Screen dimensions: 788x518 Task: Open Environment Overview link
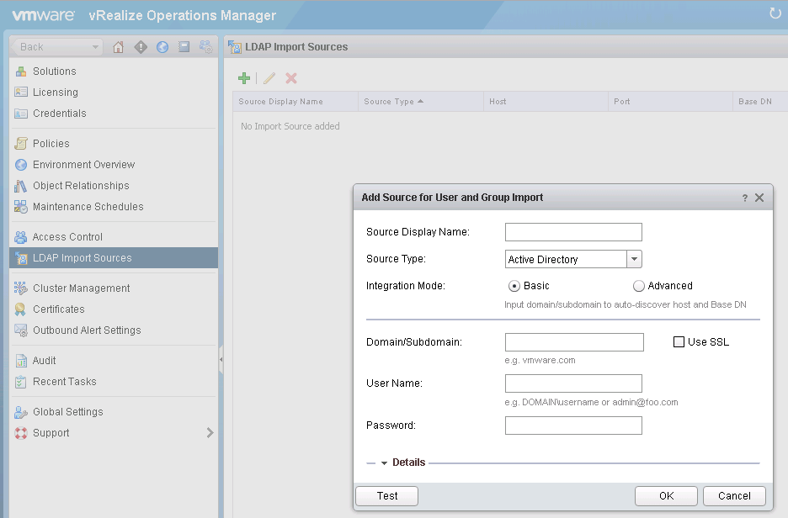83,165
